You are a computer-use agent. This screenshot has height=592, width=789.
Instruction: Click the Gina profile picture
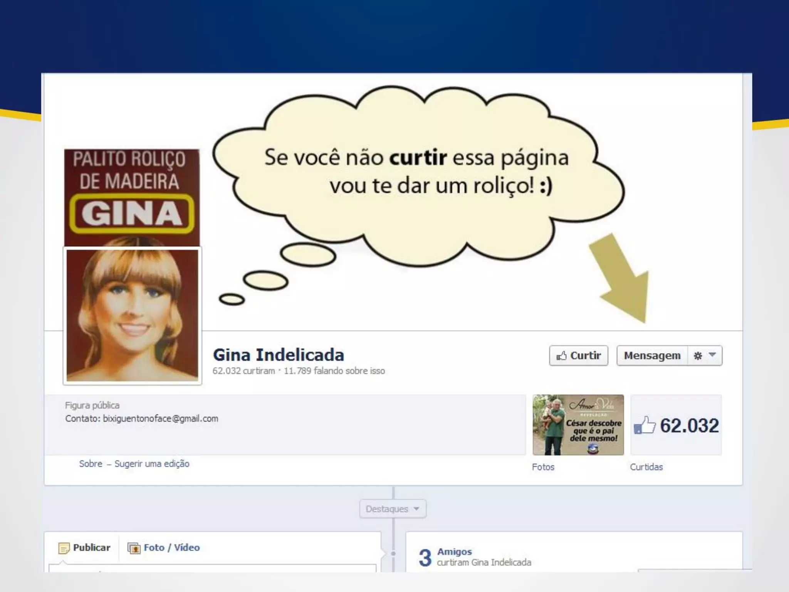coord(132,315)
